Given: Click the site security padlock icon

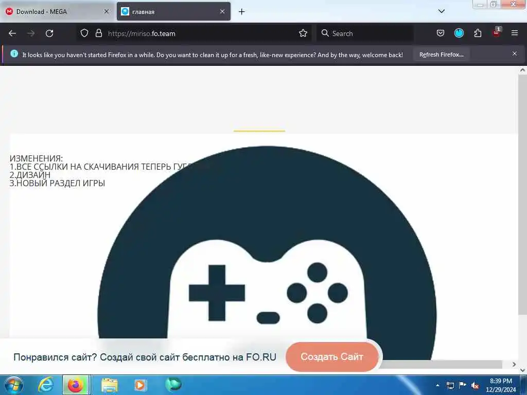Looking at the screenshot, I should [98, 33].
